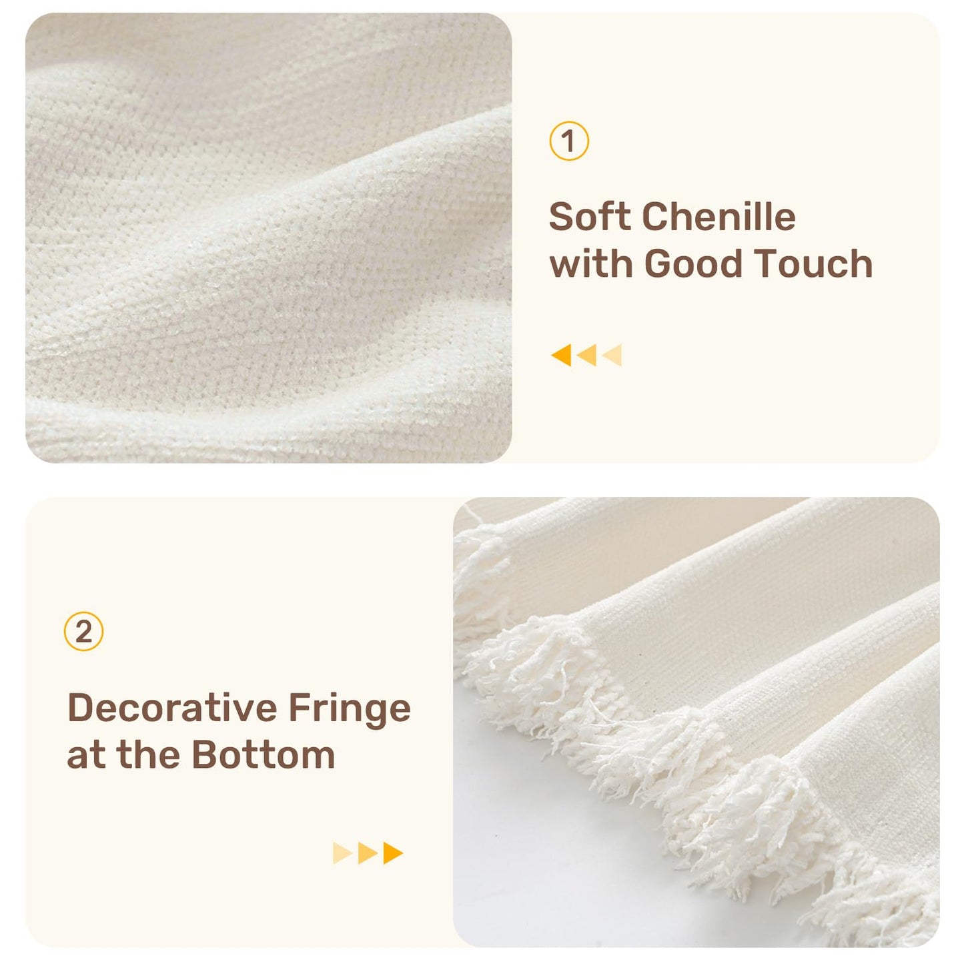Click the middle right-pointing orange arrow
Image resolution: width=964 pixels, height=964 pixels.
[x=368, y=853]
